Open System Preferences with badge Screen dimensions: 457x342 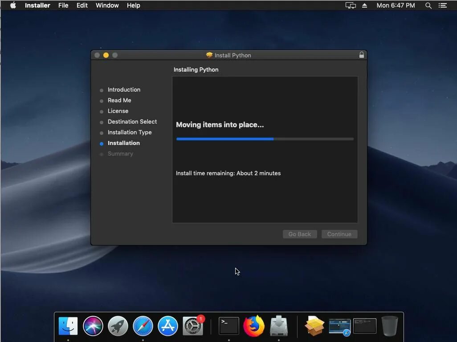pos(193,326)
